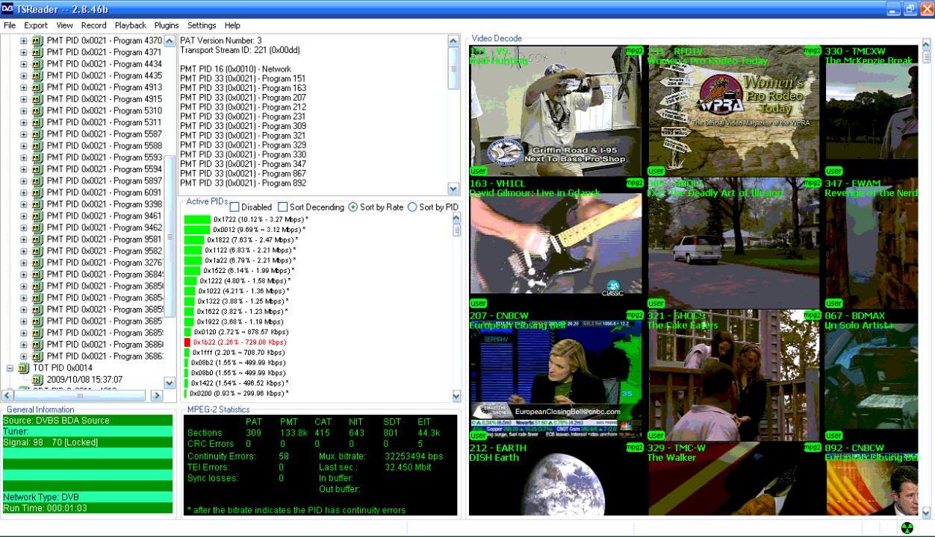935x537 pixels.
Task: Expand the Program 4915 tree node
Action: [x=23, y=99]
